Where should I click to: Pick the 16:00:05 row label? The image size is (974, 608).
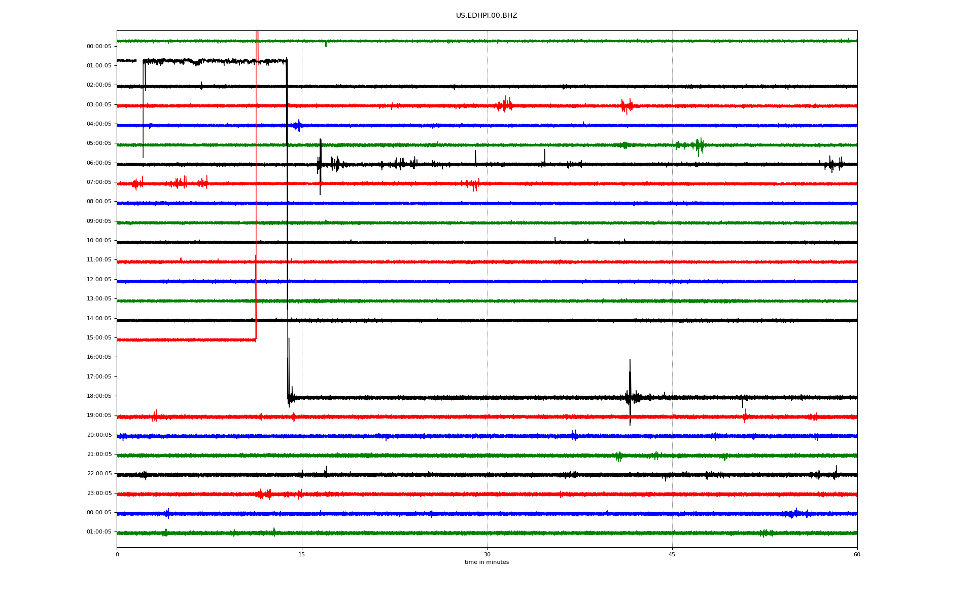pos(99,357)
